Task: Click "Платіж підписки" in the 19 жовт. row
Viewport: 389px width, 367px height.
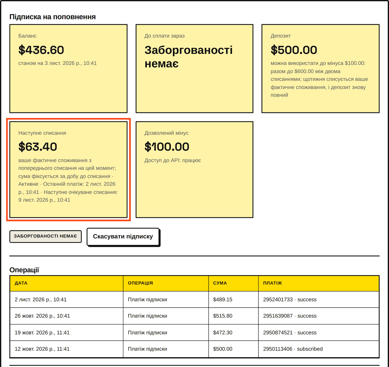Action: coord(148,333)
